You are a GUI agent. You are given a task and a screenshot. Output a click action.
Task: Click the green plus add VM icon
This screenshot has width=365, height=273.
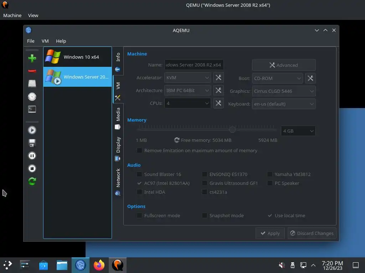[32, 58]
